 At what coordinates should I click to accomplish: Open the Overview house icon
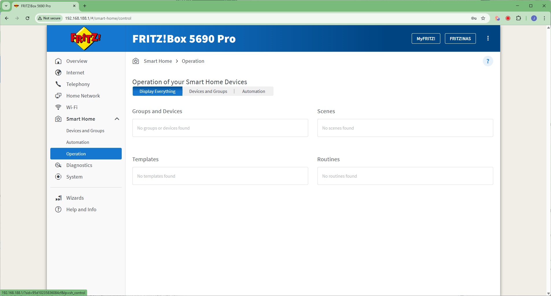(x=58, y=61)
